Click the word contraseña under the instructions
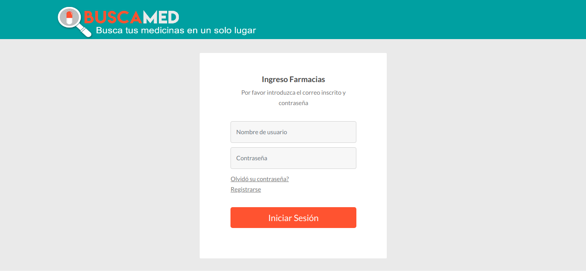Image resolution: width=586 pixels, height=271 pixels. [293, 103]
